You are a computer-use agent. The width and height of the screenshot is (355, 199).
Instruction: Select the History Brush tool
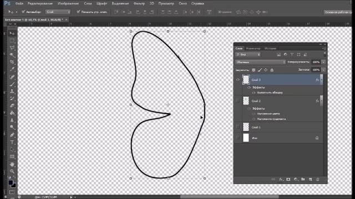(12, 98)
